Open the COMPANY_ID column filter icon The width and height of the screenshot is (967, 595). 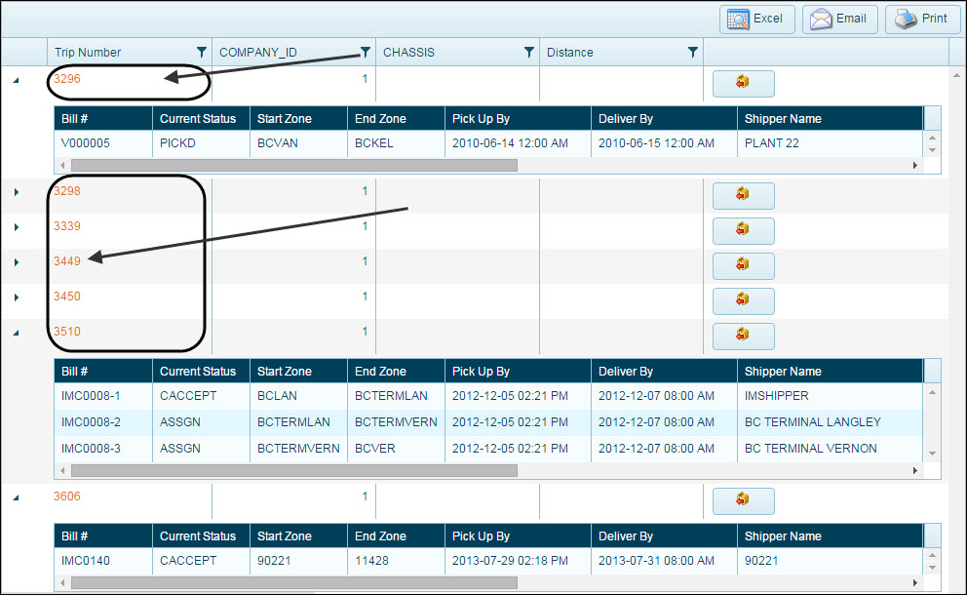pos(366,53)
